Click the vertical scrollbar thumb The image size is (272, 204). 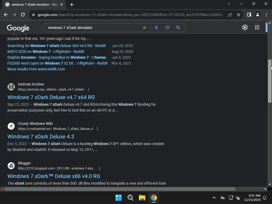(270, 81)
